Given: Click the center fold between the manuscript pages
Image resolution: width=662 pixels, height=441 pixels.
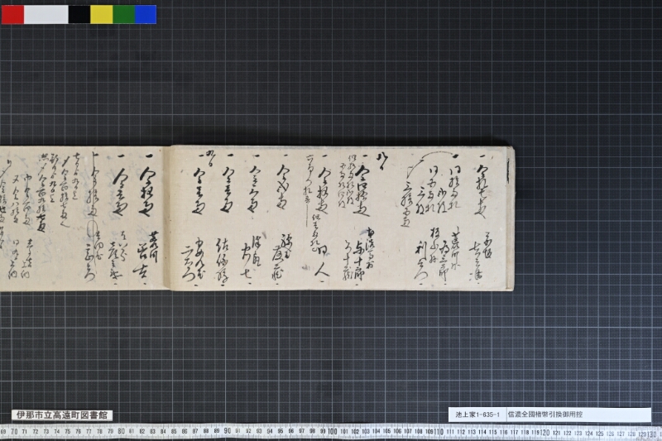Looking at the screenshot, I should [167, 218].
